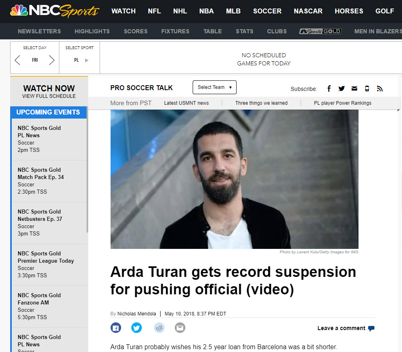Open the Select Team dropdown
This screenshot has height=352, width=402.
[214, 87]
